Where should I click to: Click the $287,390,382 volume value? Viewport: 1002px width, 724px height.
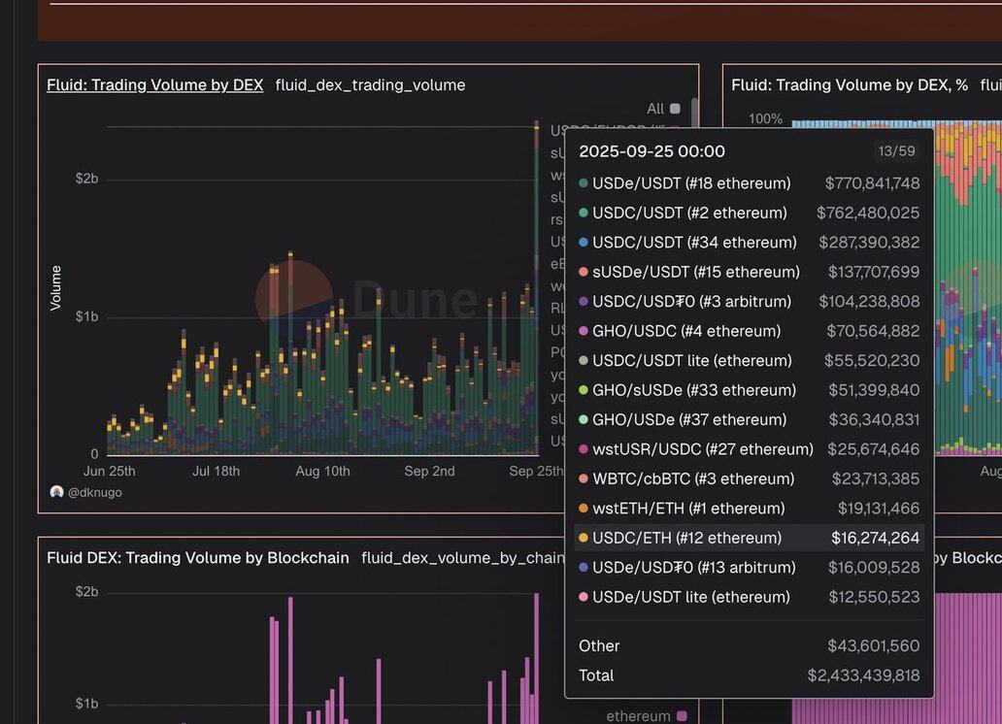coord(870,243)
